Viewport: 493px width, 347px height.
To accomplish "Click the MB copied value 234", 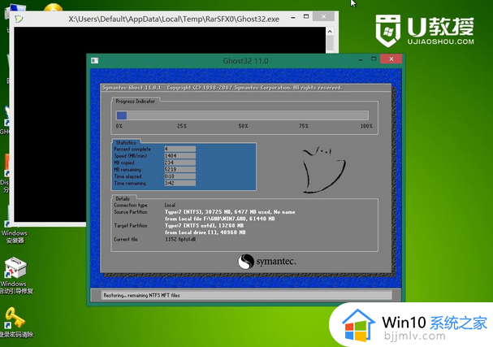I will tap(179, 163).
